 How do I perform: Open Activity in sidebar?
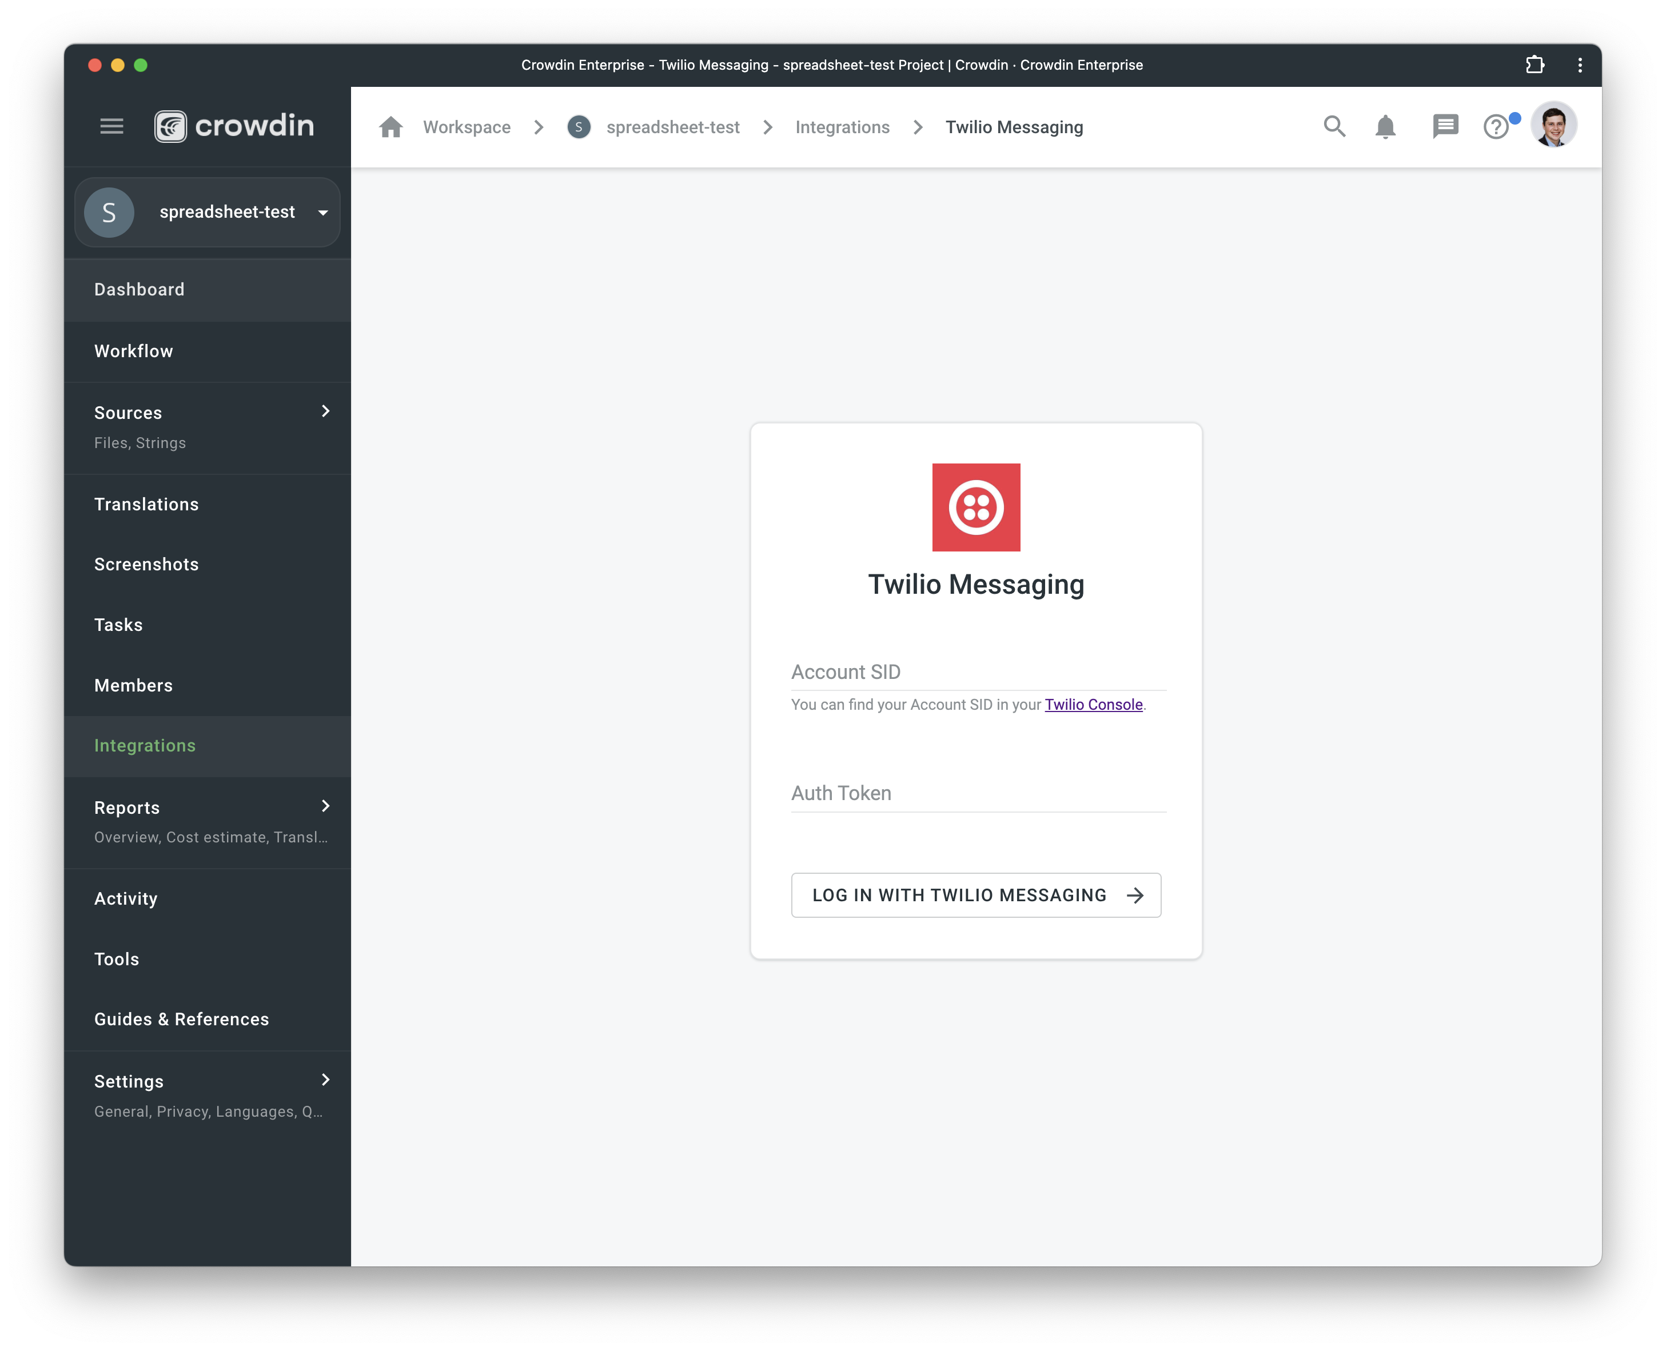coord(207,899)
